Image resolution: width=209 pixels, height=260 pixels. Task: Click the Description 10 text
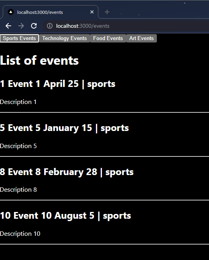[20, 234]
